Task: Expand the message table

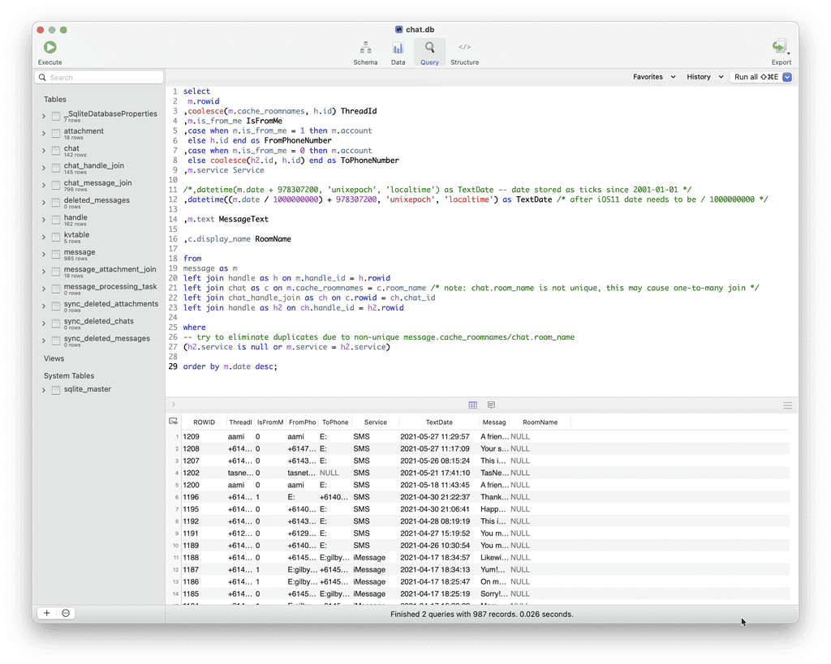Action: click(x=44, y=254)
